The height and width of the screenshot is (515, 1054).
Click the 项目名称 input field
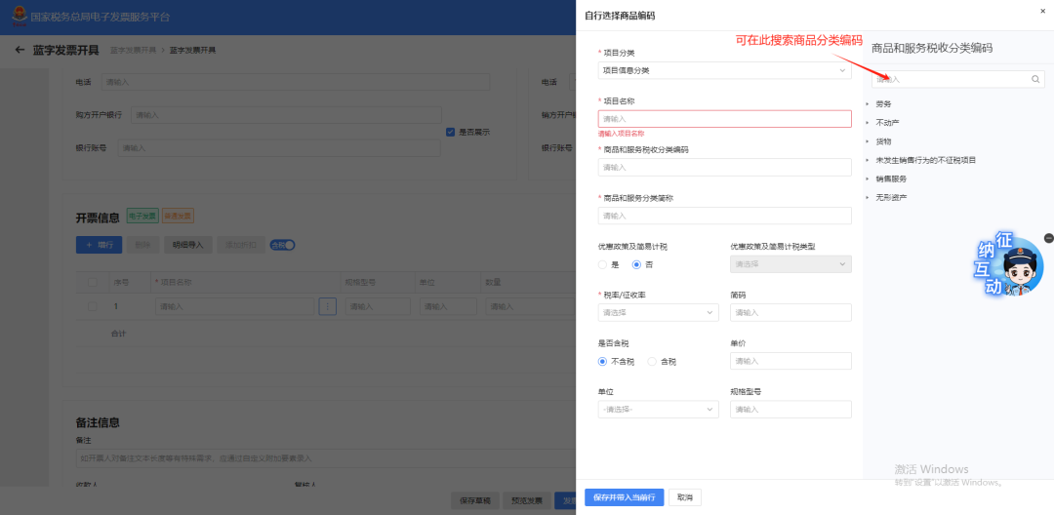coord(724,119)
